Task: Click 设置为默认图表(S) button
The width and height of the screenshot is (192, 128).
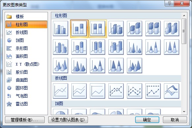Action: (68, 120)
